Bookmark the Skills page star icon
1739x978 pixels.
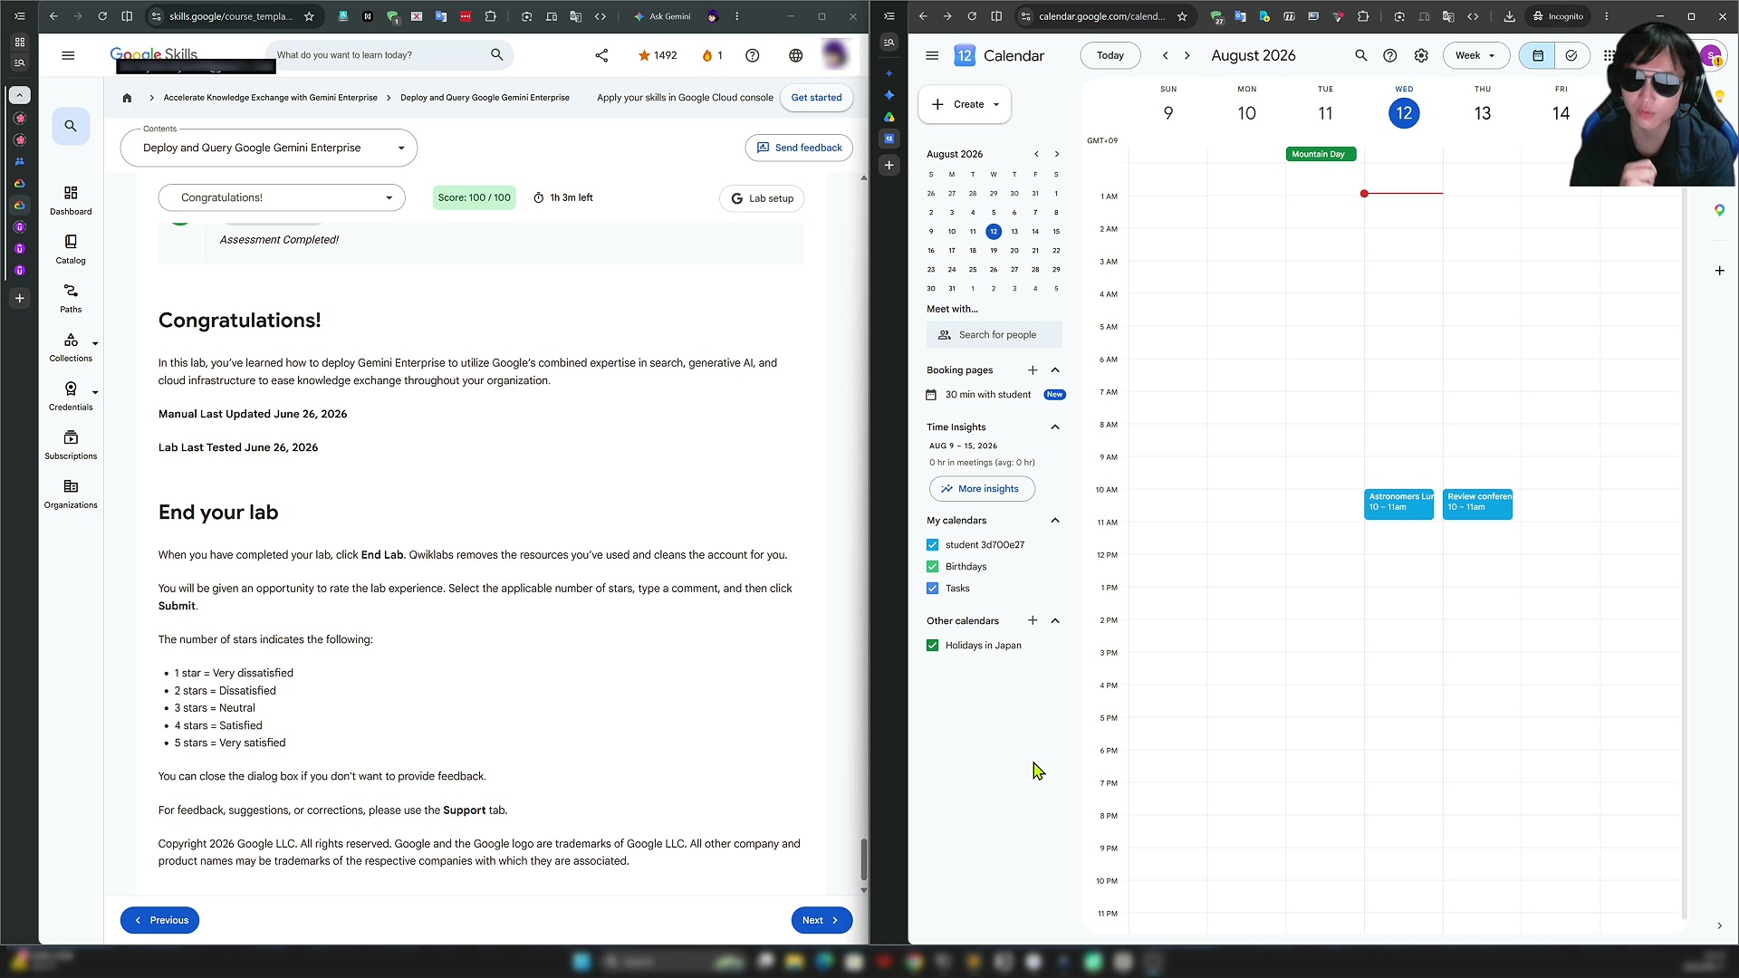pyautogui.click(x=309, y=16)
